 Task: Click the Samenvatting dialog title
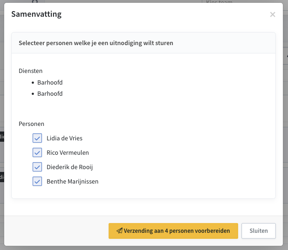(36, 14)
